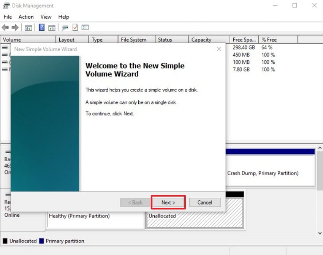Viewport: 323px width, 255px height.
Task: Click the checkmark document toolbar icon
Action: 75,27
